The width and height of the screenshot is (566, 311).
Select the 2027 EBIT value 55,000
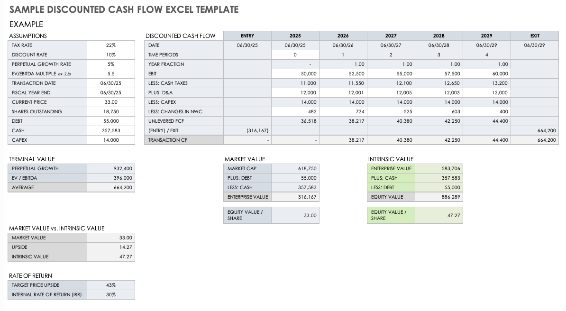pos(391,73)
